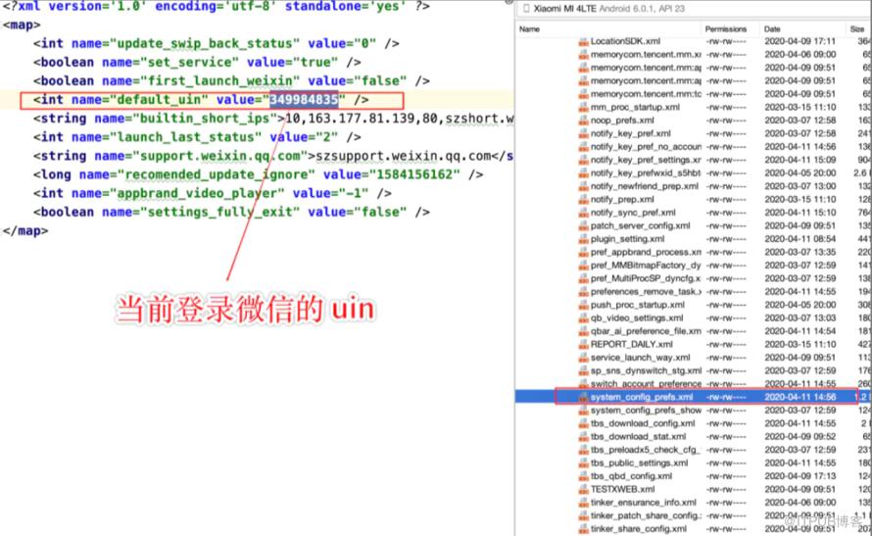The image size is (872, 536).
Task: Click the file icon beside patch_server_config.xml
Action: click(583, 225)
